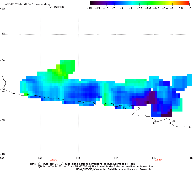This screenshot has width=194, height=171.
Task: Click the title text "ASCAT 25KM MLE-3 descending"
Action: click(28, 4)
